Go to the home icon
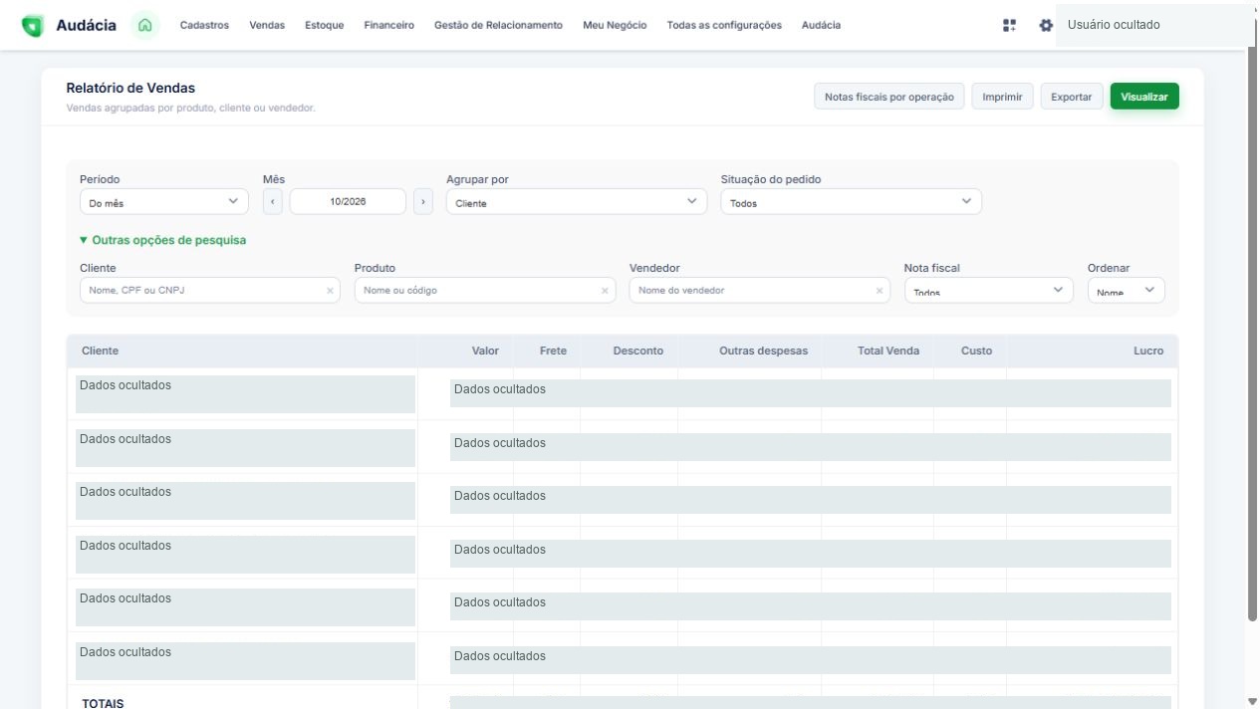This screenshot has height=709, width=1260. [x=145, y=25]
